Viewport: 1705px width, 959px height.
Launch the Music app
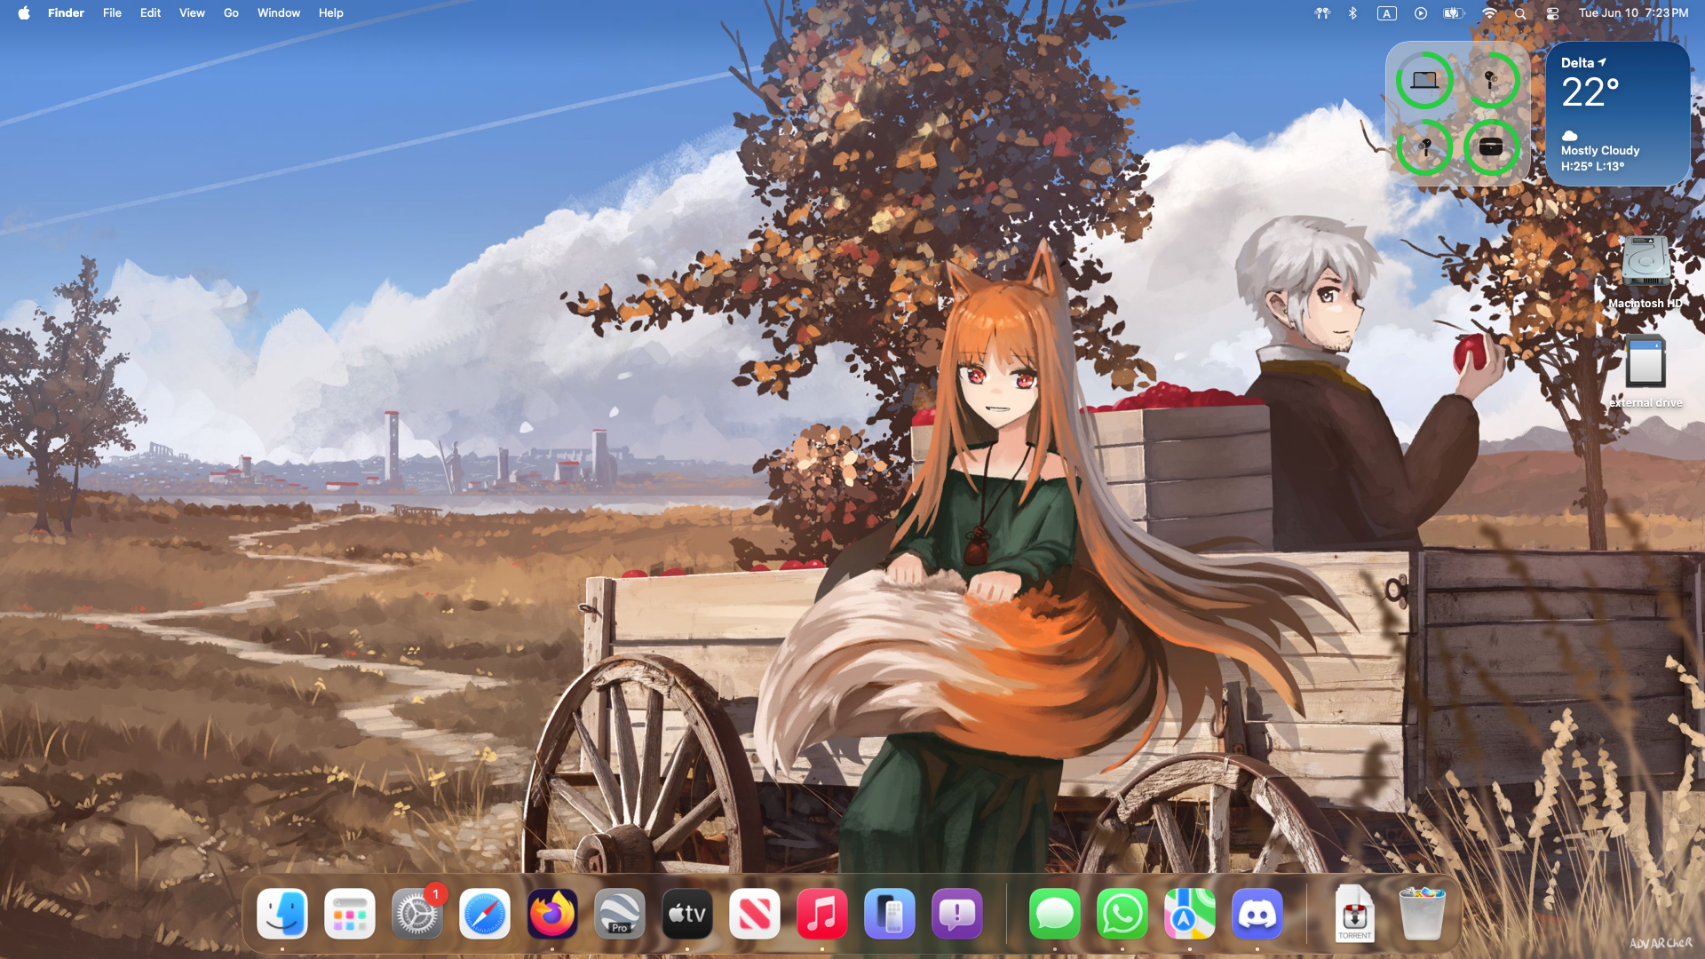pos(822,914)
